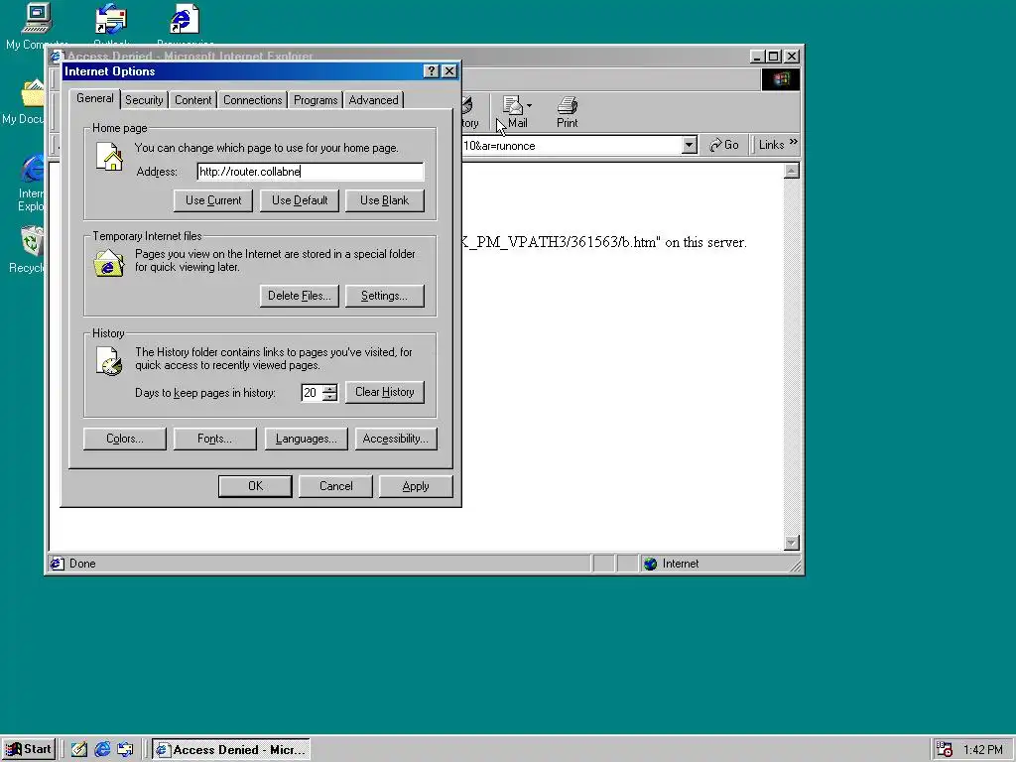This screenshot has width=1016, height=762.
Task: Open the Start menu
Action: pos(29,749)
